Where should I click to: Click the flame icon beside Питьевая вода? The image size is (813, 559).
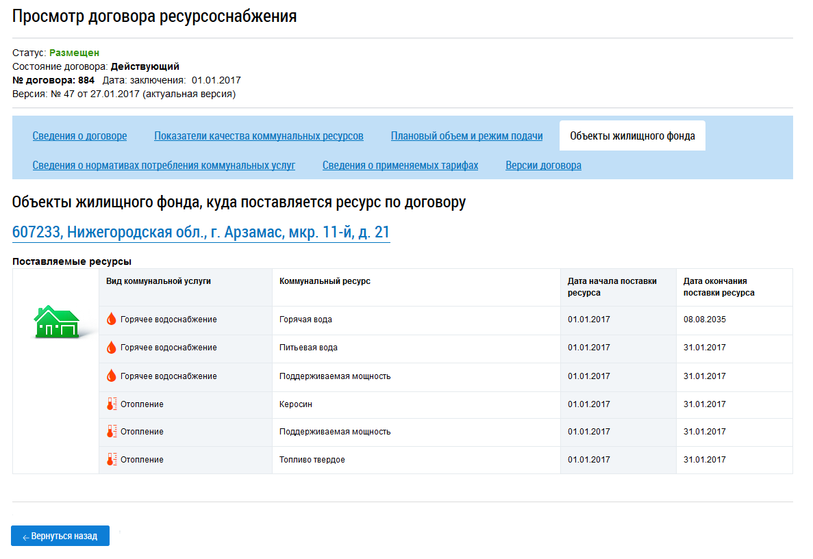point(112,347)
